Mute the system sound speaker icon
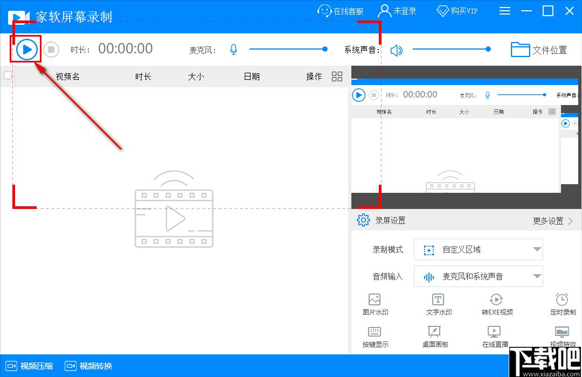This screenshot has width=582, height=377. [x=397, y=50]
